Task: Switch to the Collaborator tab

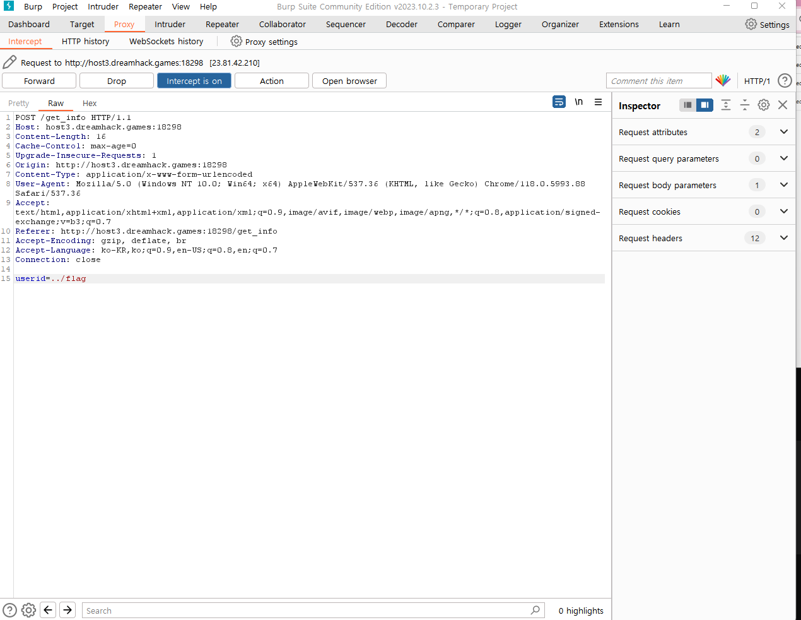Action: point(283,24)
